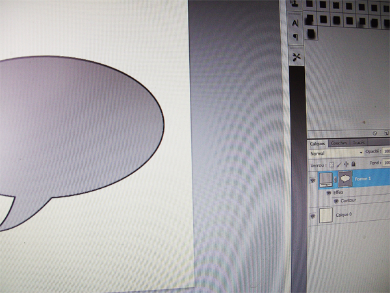
Task: Select the Forme 1 vector mask thumbnail
Action: [345, 178]
